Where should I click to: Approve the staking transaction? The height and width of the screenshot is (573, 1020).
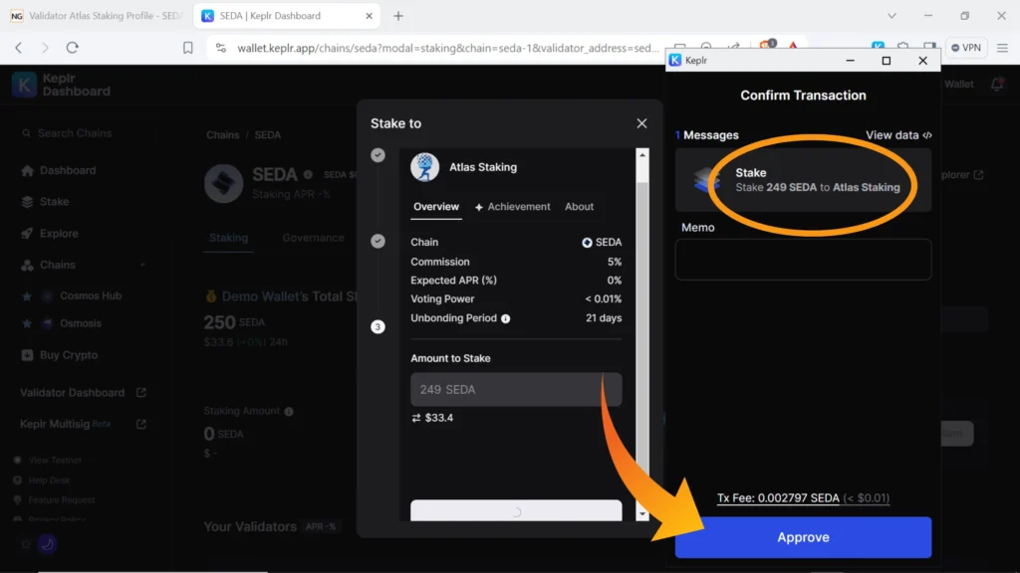coord(803,537)
